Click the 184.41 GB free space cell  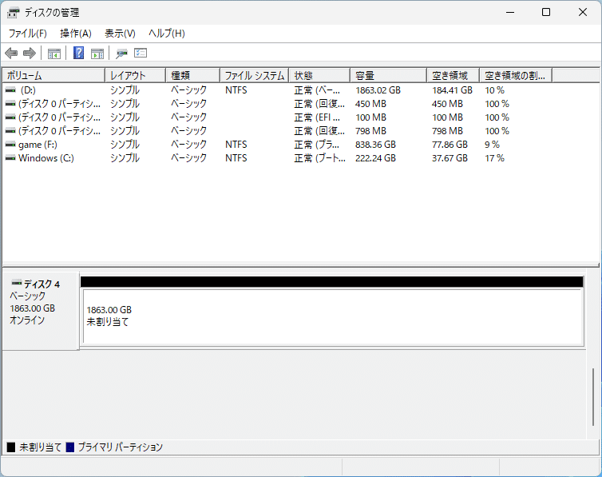point(452,90)
